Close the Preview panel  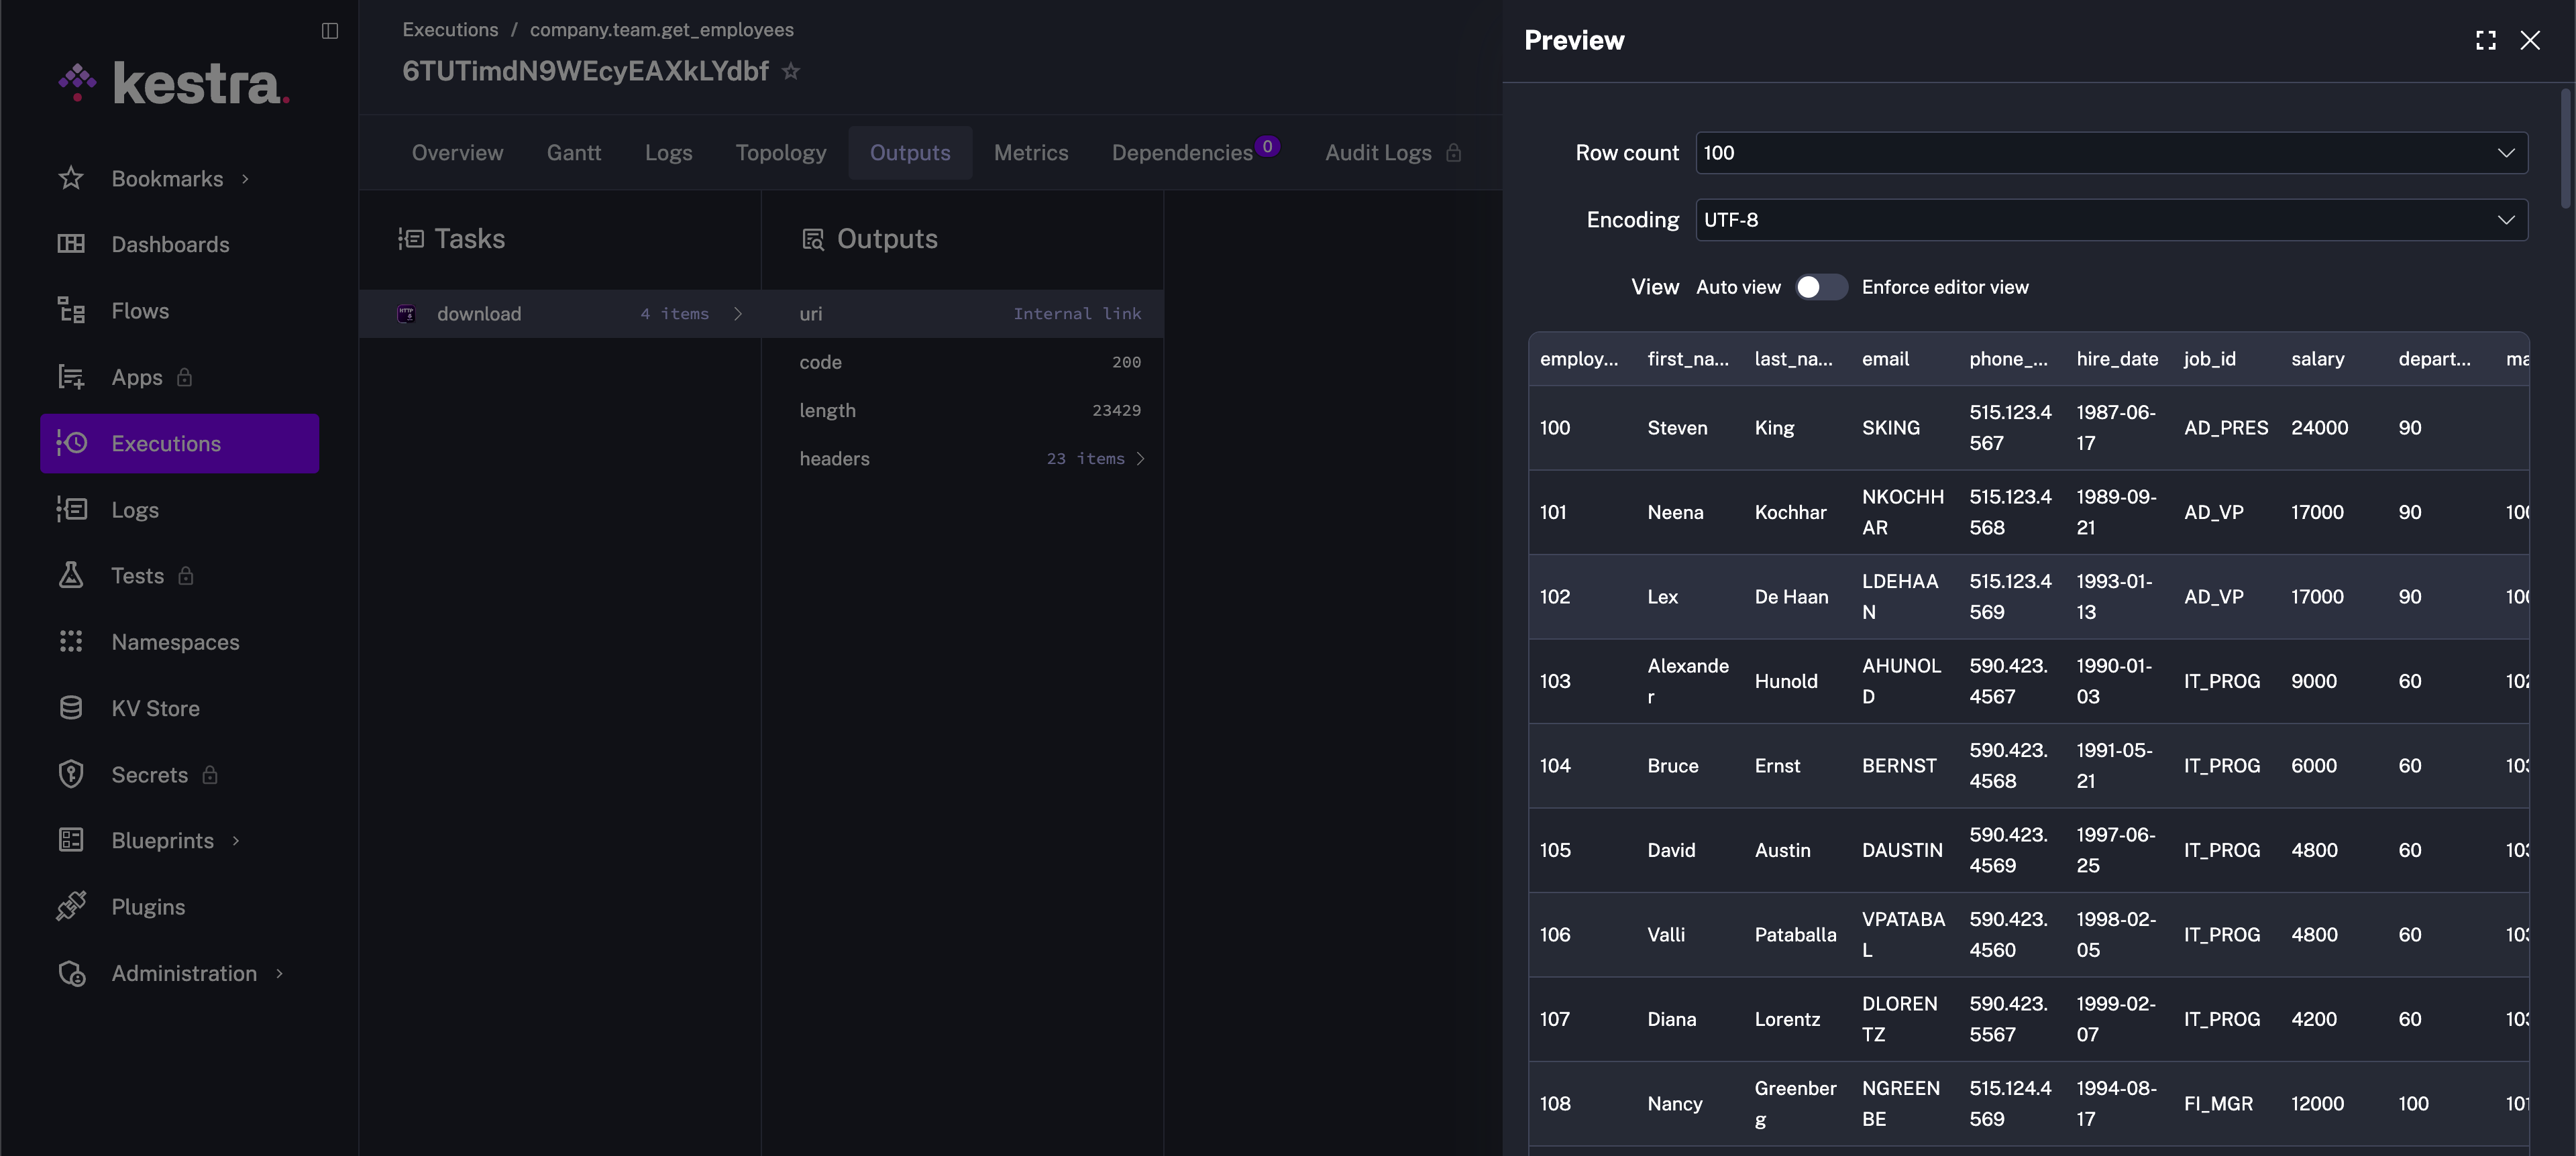point(2530,40)
